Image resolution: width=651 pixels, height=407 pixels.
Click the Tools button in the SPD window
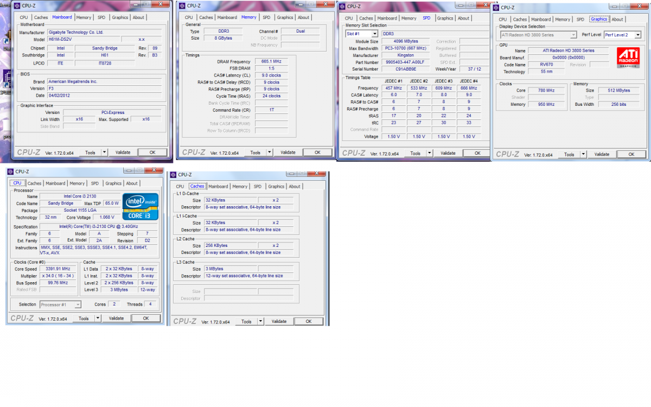pos(415,153)
